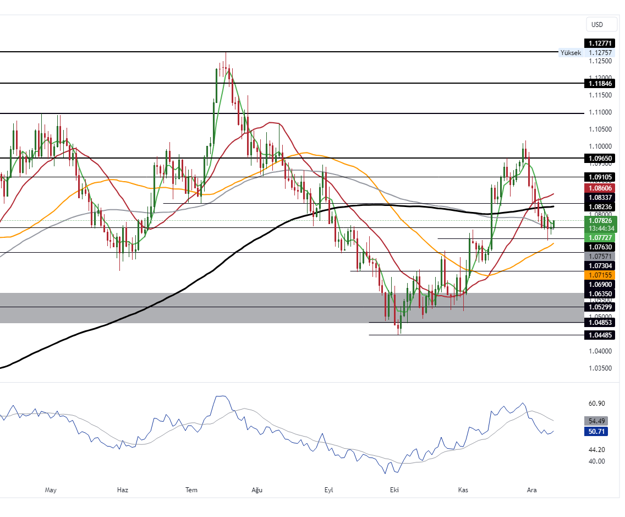Click the green 1.07826 current price label
The height and width of the screenshot is (517, 625).
[x=601, y=220]
